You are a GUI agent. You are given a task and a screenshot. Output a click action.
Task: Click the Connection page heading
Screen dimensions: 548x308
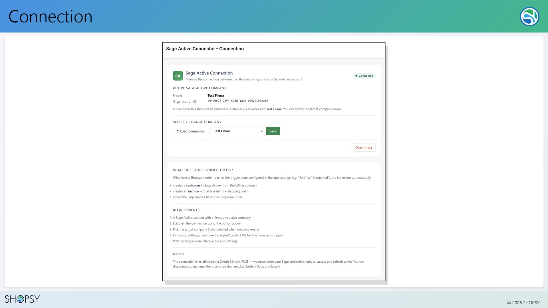point(51,17)
